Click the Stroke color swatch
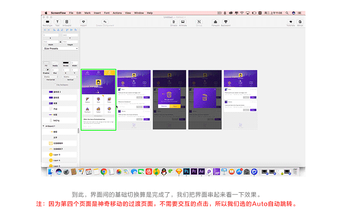This screenshot has width=349, height=218. pyautogui.click(x=65, y=63)
